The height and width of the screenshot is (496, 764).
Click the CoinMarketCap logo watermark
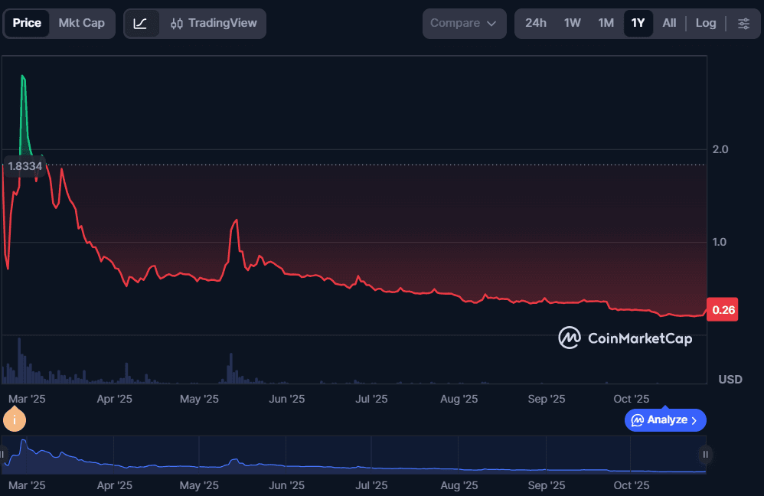[x=625, y=338]
